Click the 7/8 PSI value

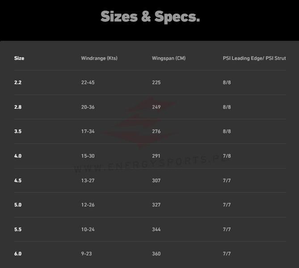coord(227,156)
